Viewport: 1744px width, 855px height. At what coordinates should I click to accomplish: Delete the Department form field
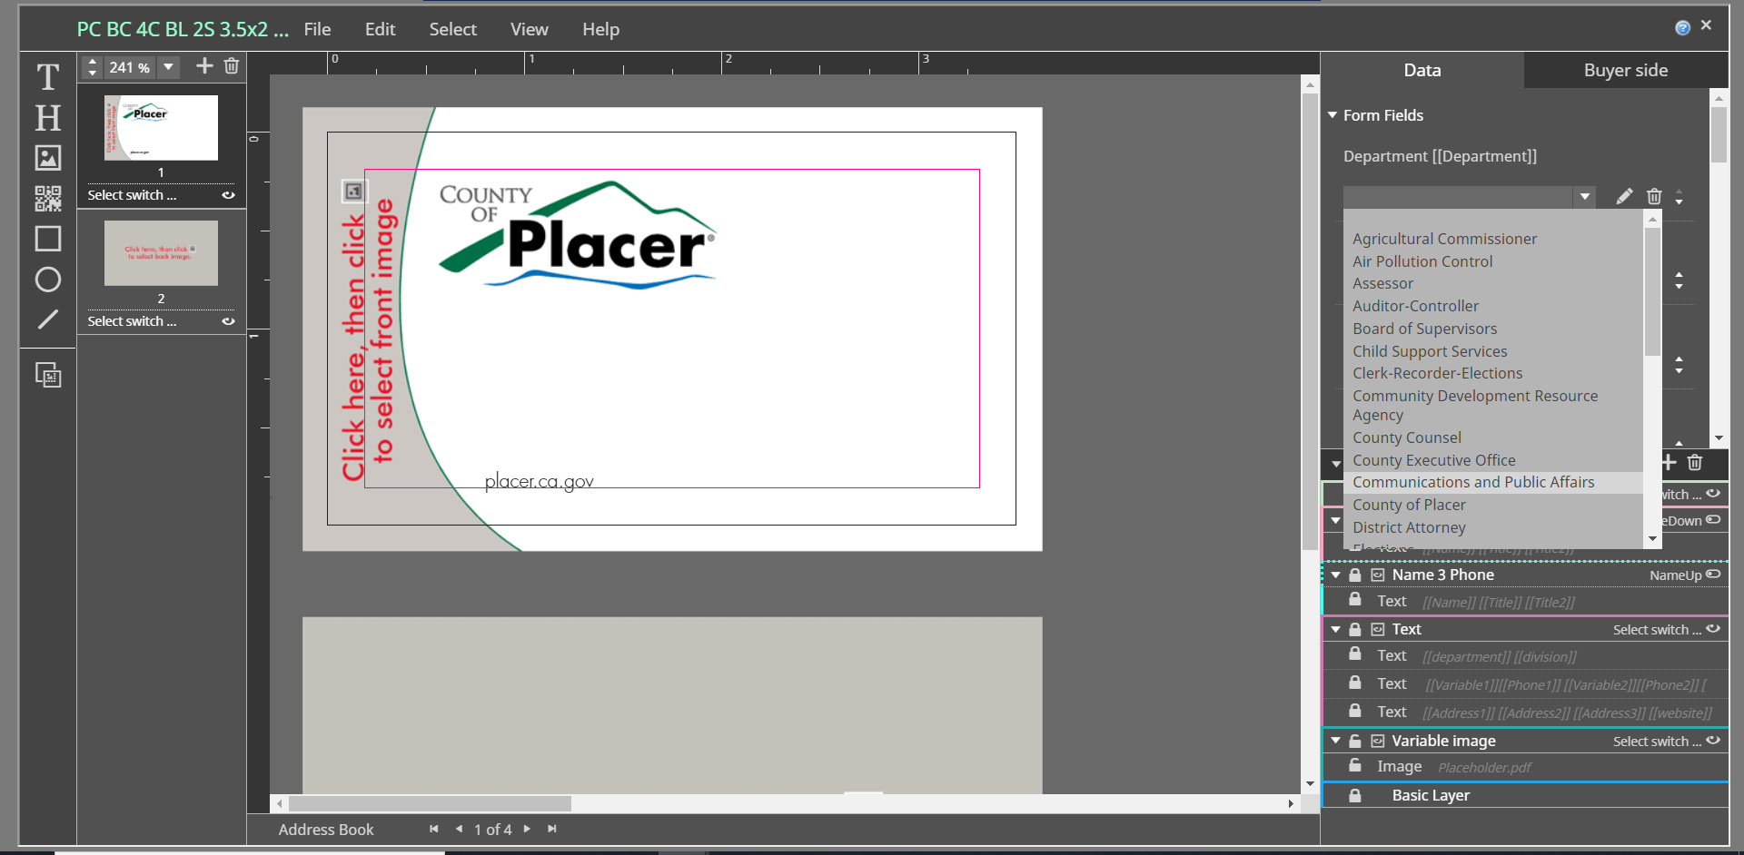1654,196
